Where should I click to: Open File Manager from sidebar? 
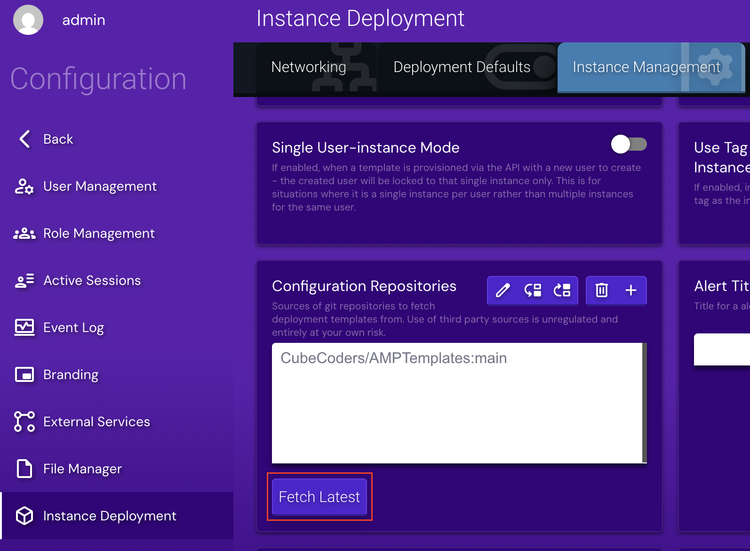(82, 469)
